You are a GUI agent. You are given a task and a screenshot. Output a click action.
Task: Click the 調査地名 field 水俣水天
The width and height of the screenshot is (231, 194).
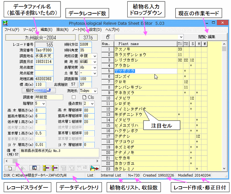pos(44,56)
